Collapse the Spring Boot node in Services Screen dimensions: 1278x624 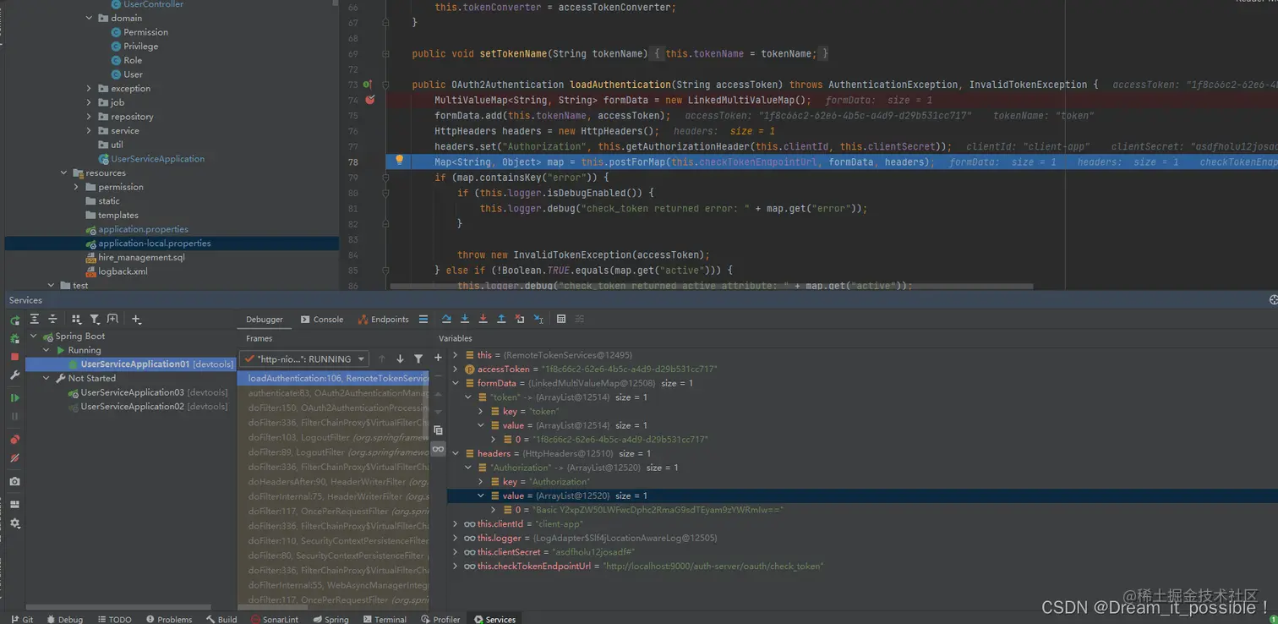click(x=34, y=336)
